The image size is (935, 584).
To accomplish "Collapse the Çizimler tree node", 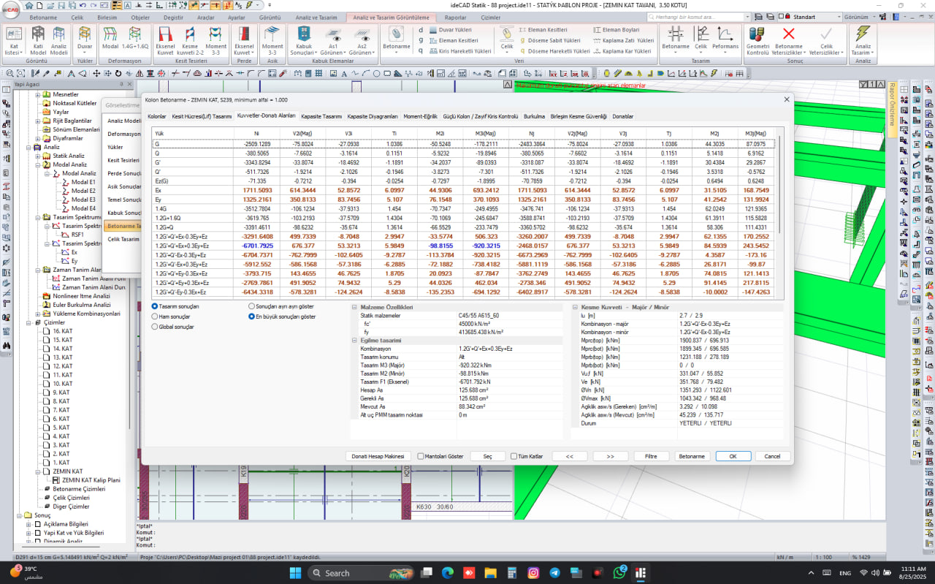I will coord(29,322).
